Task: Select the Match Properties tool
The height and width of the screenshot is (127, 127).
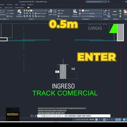Action: click(75, 13)
